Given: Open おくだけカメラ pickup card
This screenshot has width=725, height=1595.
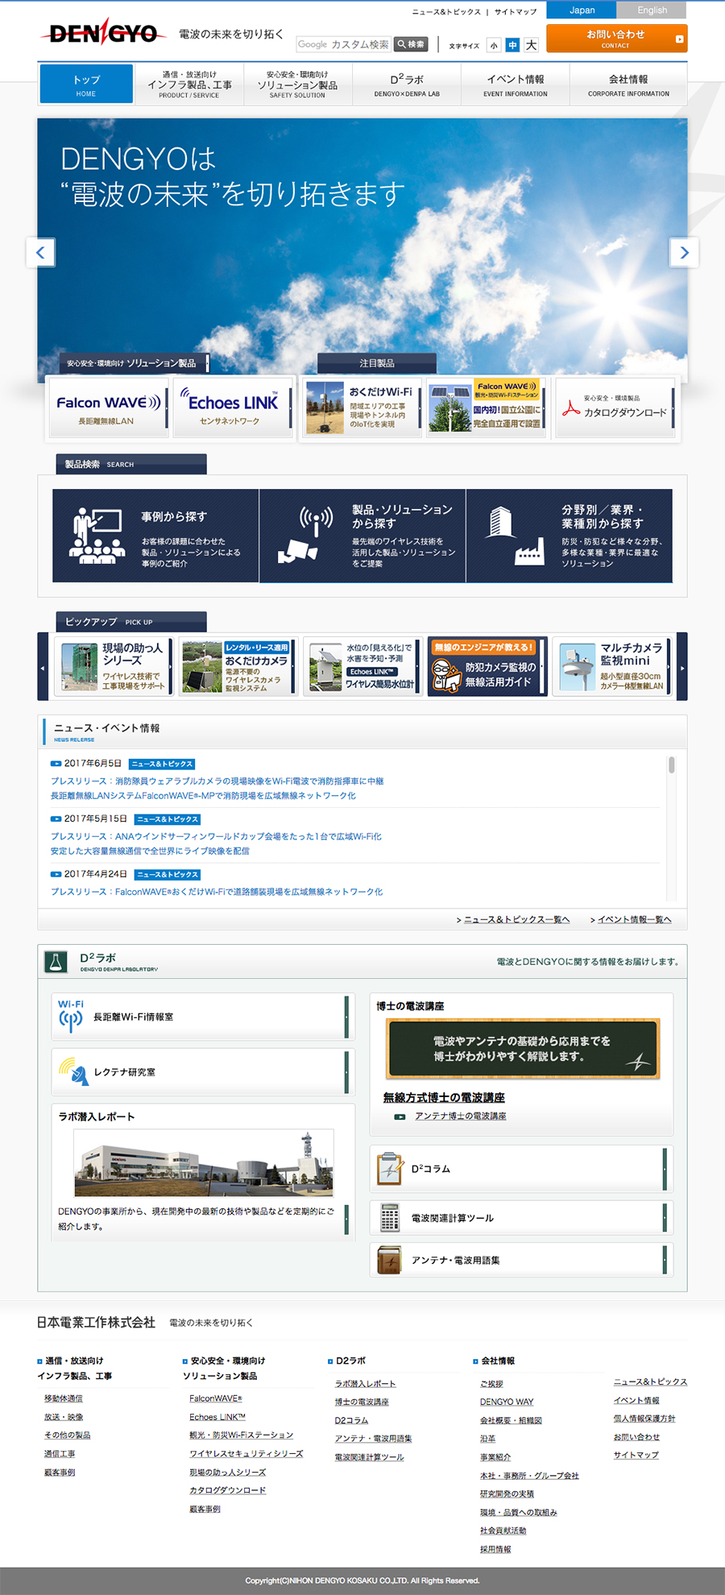Looking at the screenshot, I should click(x=238, y=667).
